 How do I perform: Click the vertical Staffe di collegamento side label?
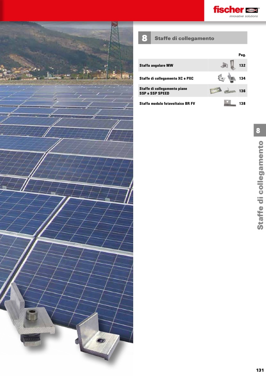click(260, 185)
